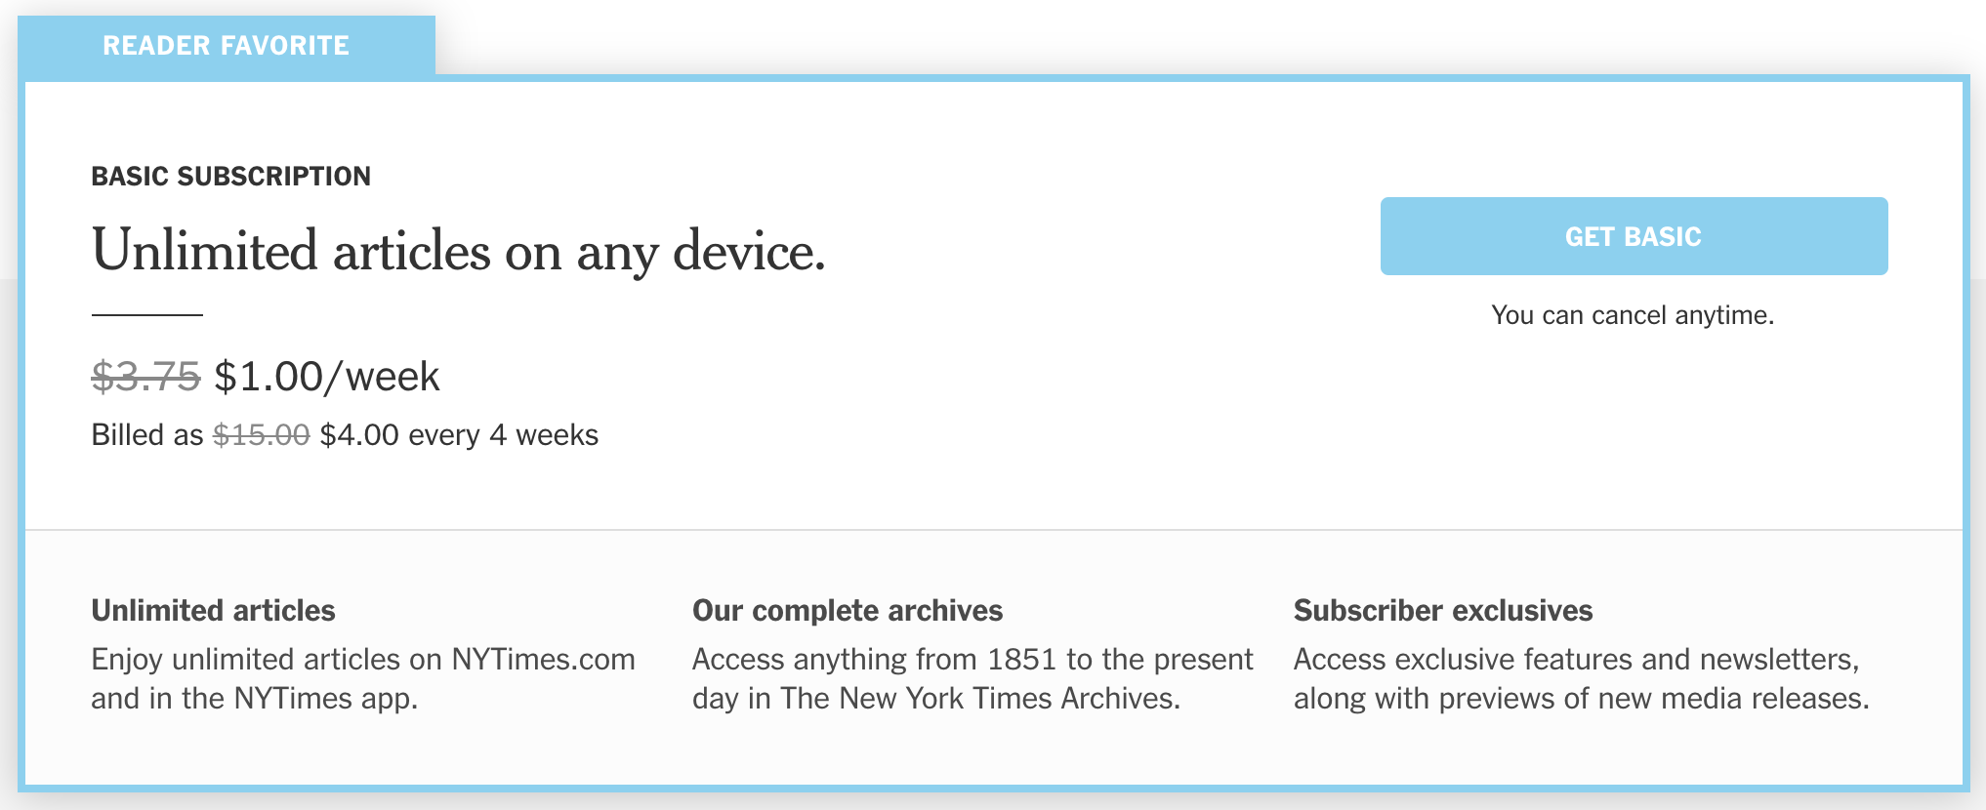This screenshot has height=810, width=1986.
Task: Click the "Unlimited articles on any device" headline
Action: coord(458,252)
